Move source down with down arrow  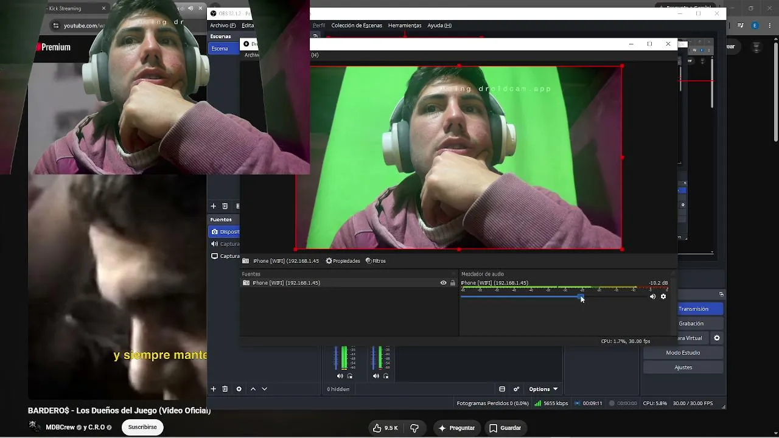click(x=264, y=389)
